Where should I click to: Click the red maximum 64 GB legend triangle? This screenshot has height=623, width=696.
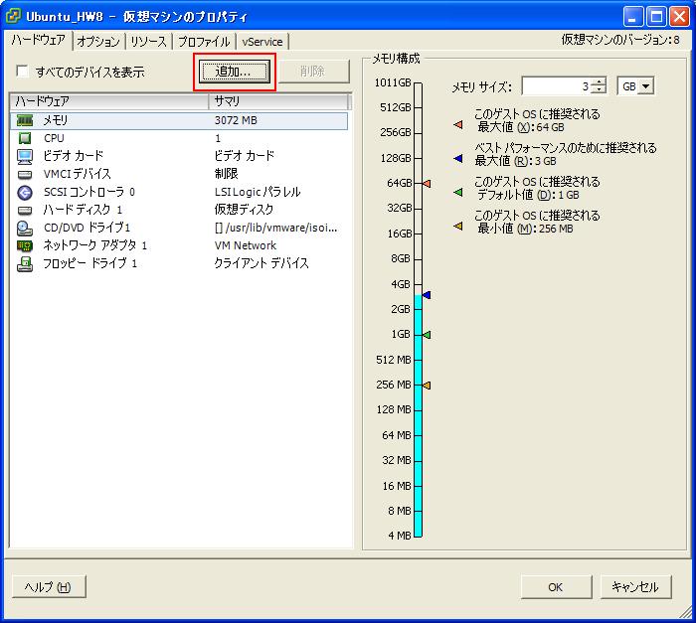(458, 124)
